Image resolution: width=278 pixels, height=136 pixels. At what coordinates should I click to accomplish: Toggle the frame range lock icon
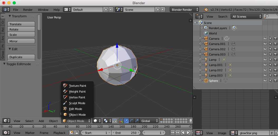click(x=77, y=133)
